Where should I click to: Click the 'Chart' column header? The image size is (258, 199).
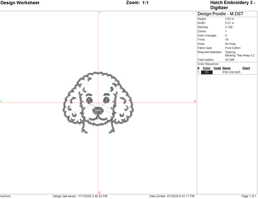click(246, 68)
